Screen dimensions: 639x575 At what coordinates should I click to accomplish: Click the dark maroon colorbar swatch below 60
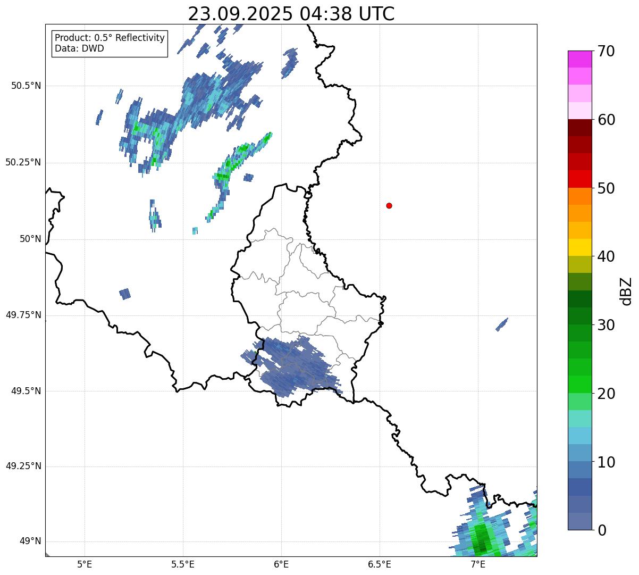tap(579, 128)
